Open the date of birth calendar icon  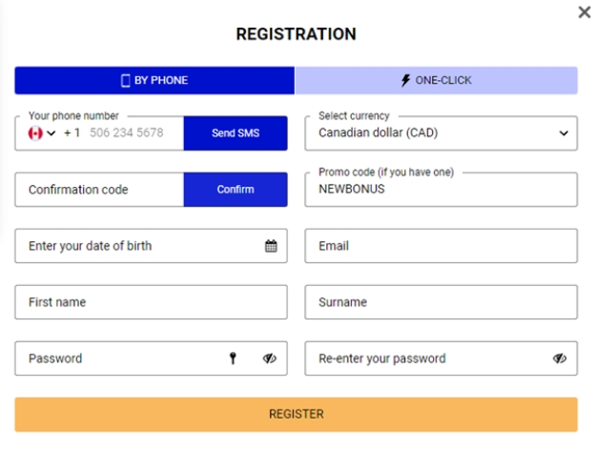tap(271, 246)
